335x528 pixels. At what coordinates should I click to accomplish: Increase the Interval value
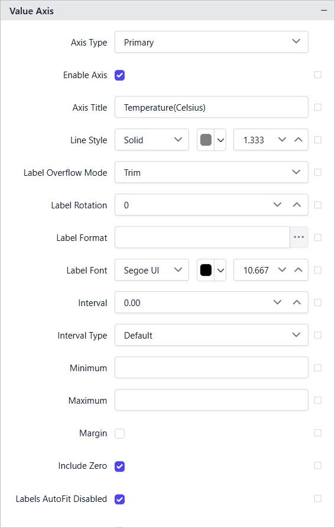point(297,302)
